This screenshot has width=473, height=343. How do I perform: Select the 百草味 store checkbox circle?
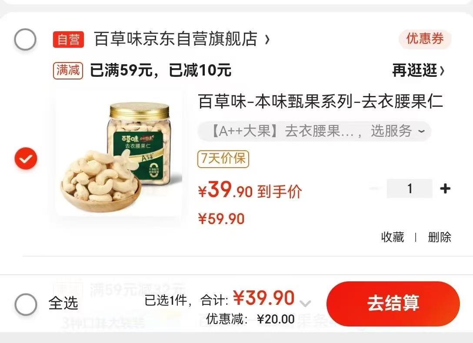pos(25,40)
